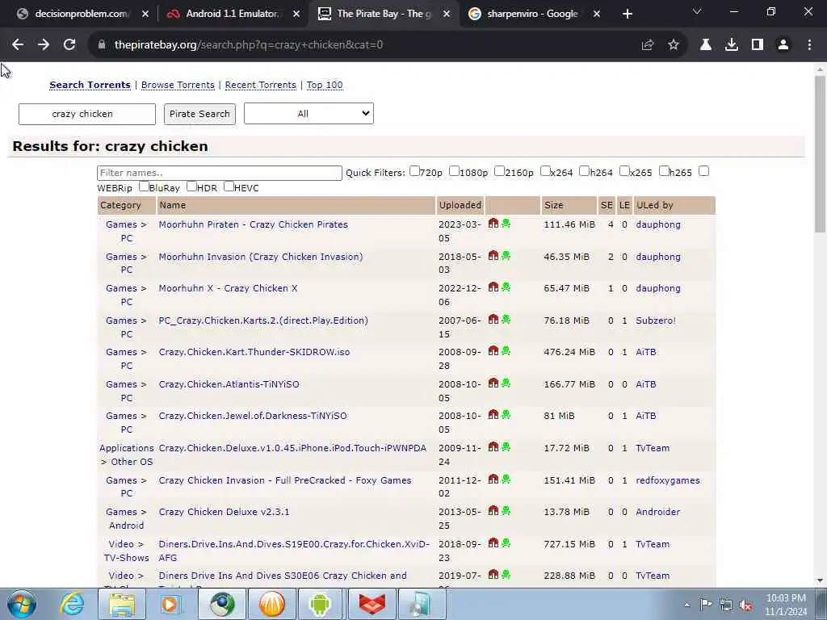Open the All category dropdown
This screenshot has height=620, width=827.
[x=309, y=113]
